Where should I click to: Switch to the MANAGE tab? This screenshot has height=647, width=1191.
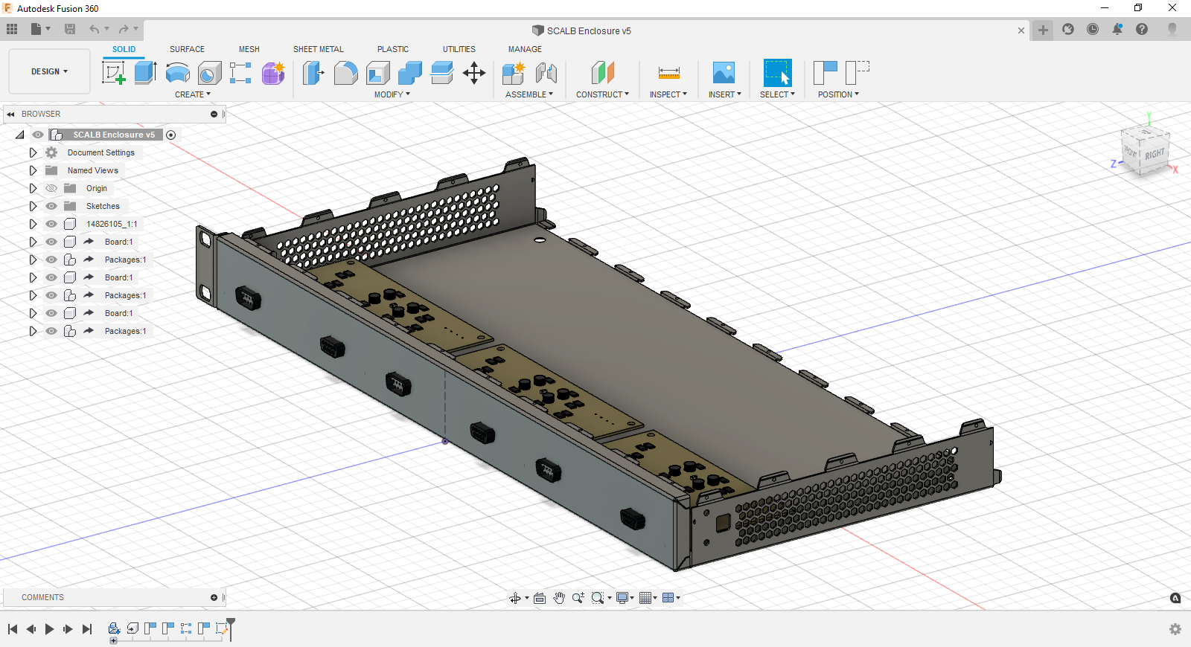(x=525, y=49)
